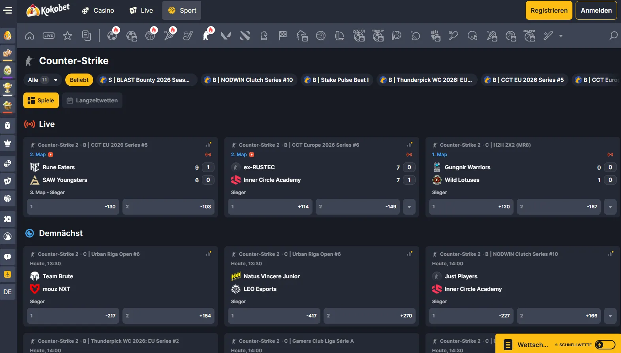Select the basketball sport icon
The height and width of the screenshot is (353, 621).
(151, 36)
